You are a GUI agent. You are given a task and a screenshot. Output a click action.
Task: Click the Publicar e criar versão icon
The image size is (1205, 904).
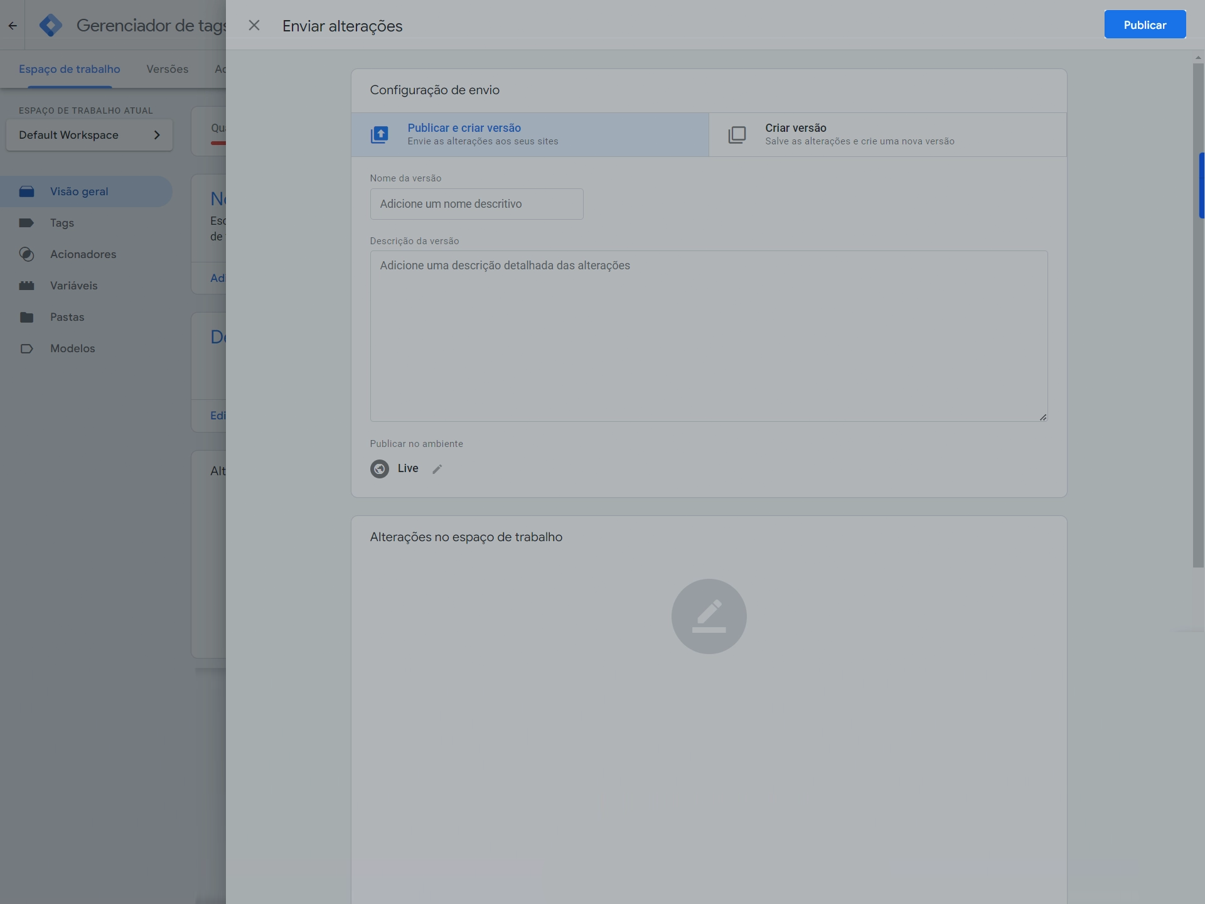point(380,134)
